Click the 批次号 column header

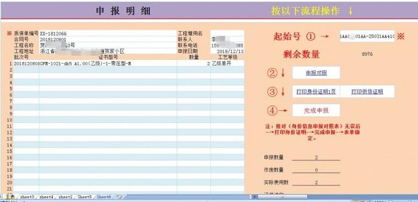pyautogui.click(x=21, y=57)
